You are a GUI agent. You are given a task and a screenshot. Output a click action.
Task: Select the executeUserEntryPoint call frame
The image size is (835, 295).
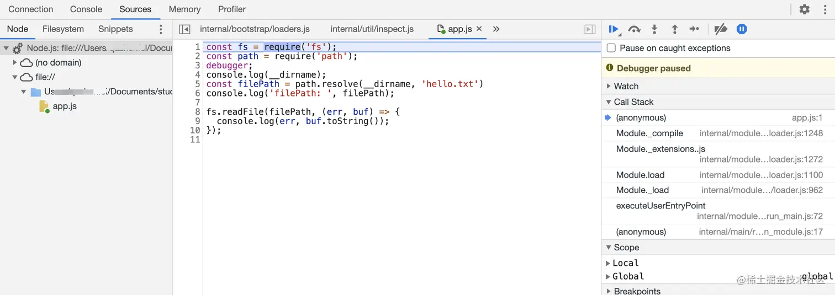(x=718, y=211)
